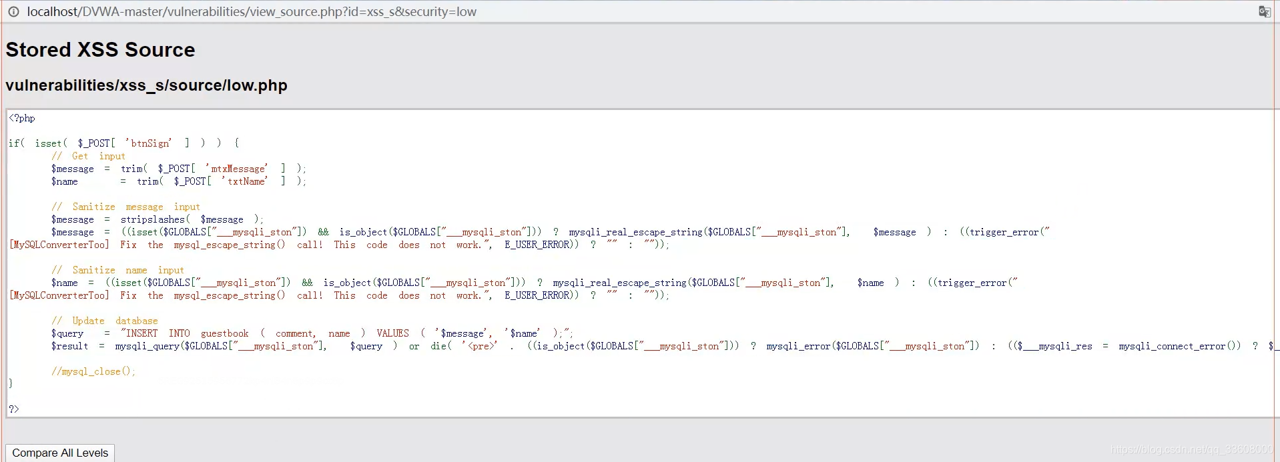Click the '// Sanitize message input' comment

tap(125, 207)
